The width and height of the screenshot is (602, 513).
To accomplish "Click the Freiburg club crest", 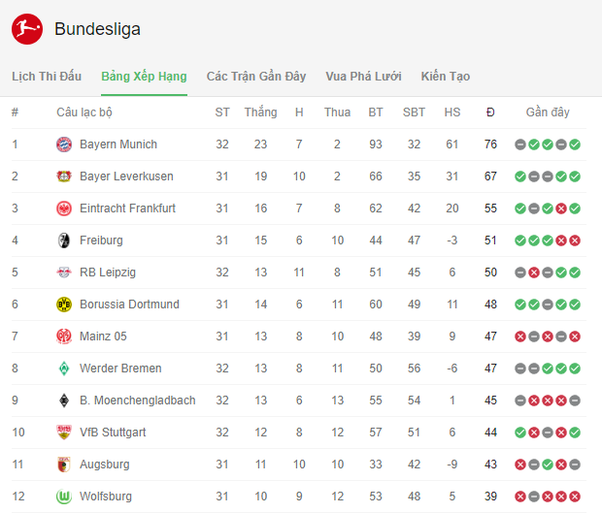I will 64,240.
